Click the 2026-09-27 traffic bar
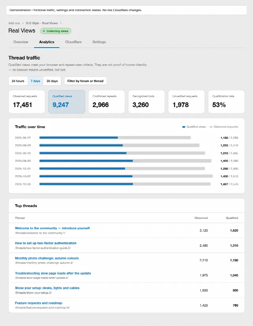Image resolution: width=253 pixels, height=326 pixels. click(115, 138)
